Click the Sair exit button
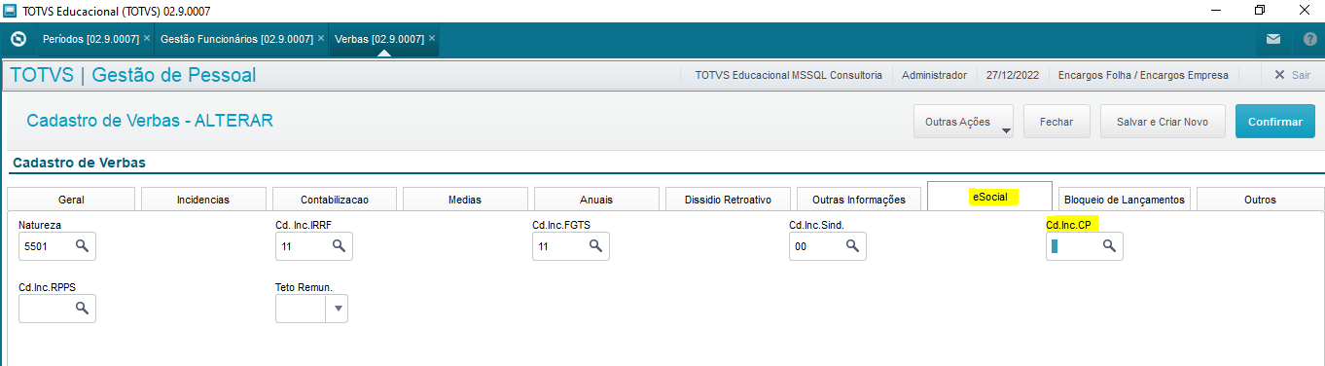Image resolution: width=1325 pixels, height=366 pixels. point(1292,75)
